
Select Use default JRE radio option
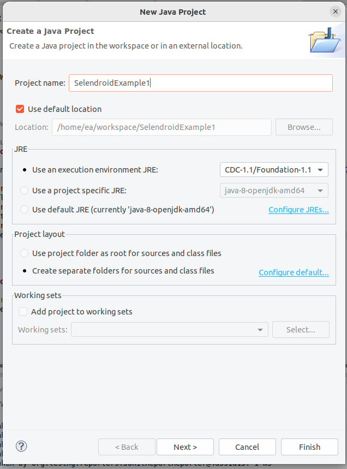click(x=24, y=209)
